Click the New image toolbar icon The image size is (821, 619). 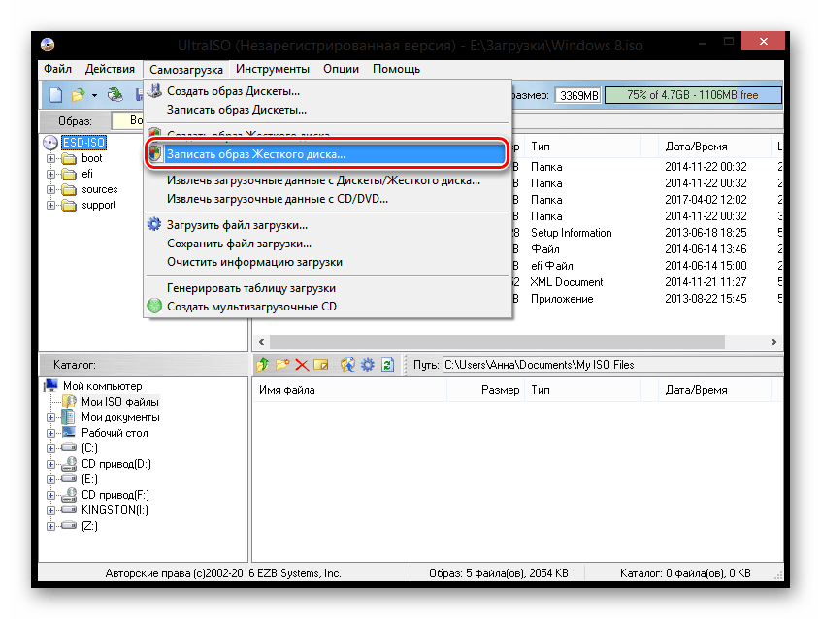(55, 95)
